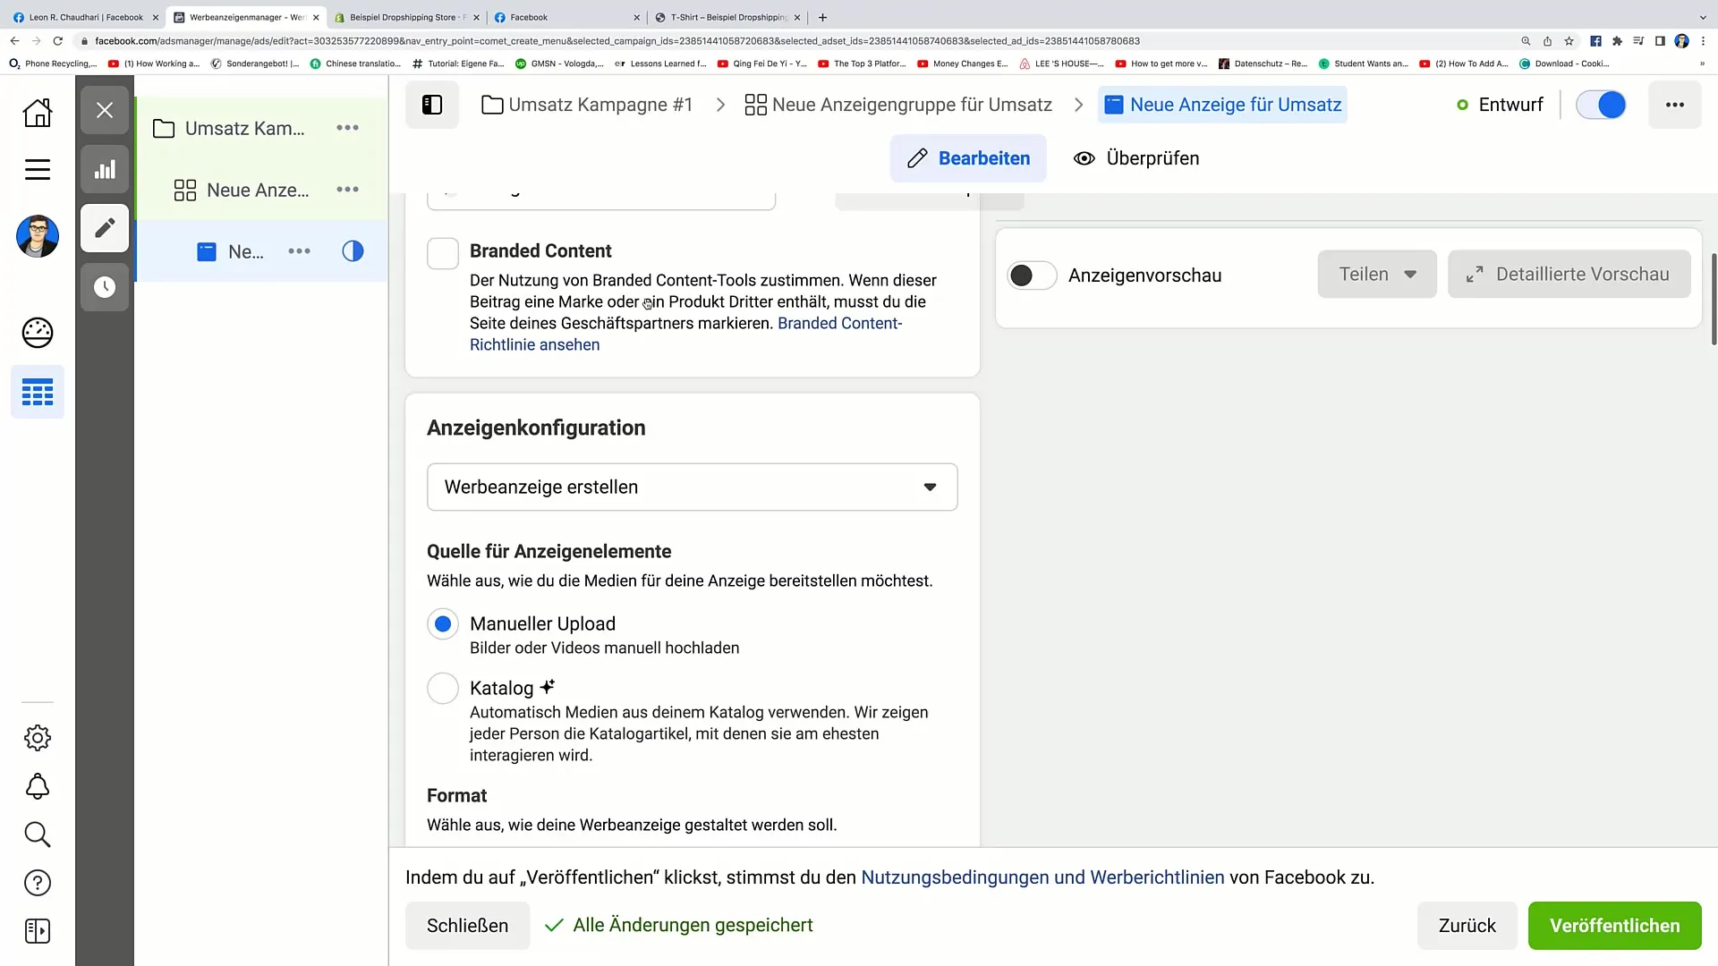The image size is (1718, 966).
Task: Click the search magnifier in left rail
Action: click(x=38, y=835)
